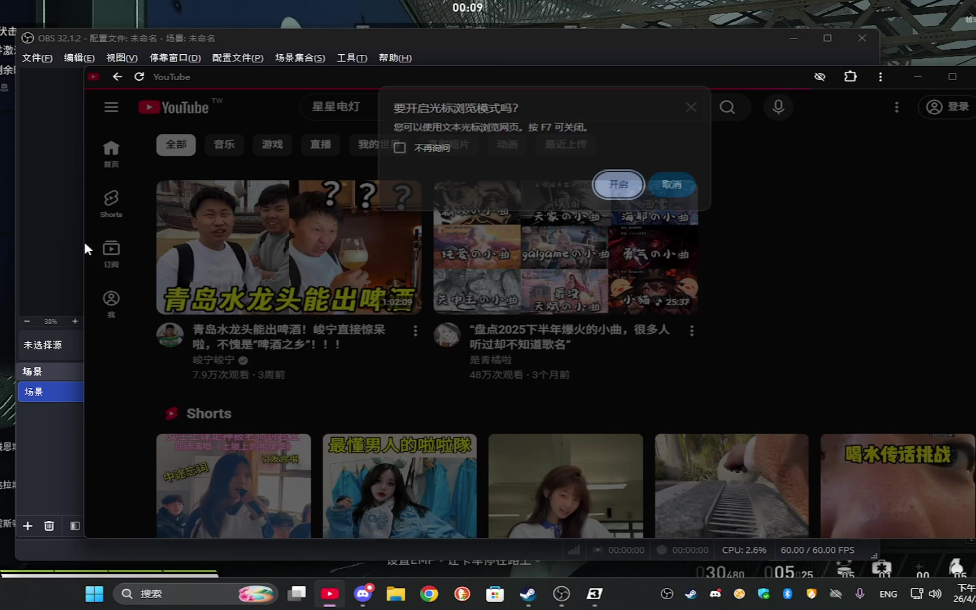Click the YouTube search magnifier icon

pyautogui.click(x=727, y=107)
